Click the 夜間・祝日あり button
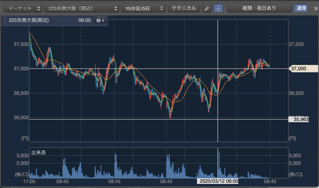Viewport: 319px width, 188px height. pyautogui.click(x=259, y=8)
